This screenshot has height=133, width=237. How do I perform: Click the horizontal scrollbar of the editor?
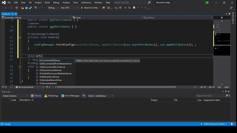tap(116, 87)
